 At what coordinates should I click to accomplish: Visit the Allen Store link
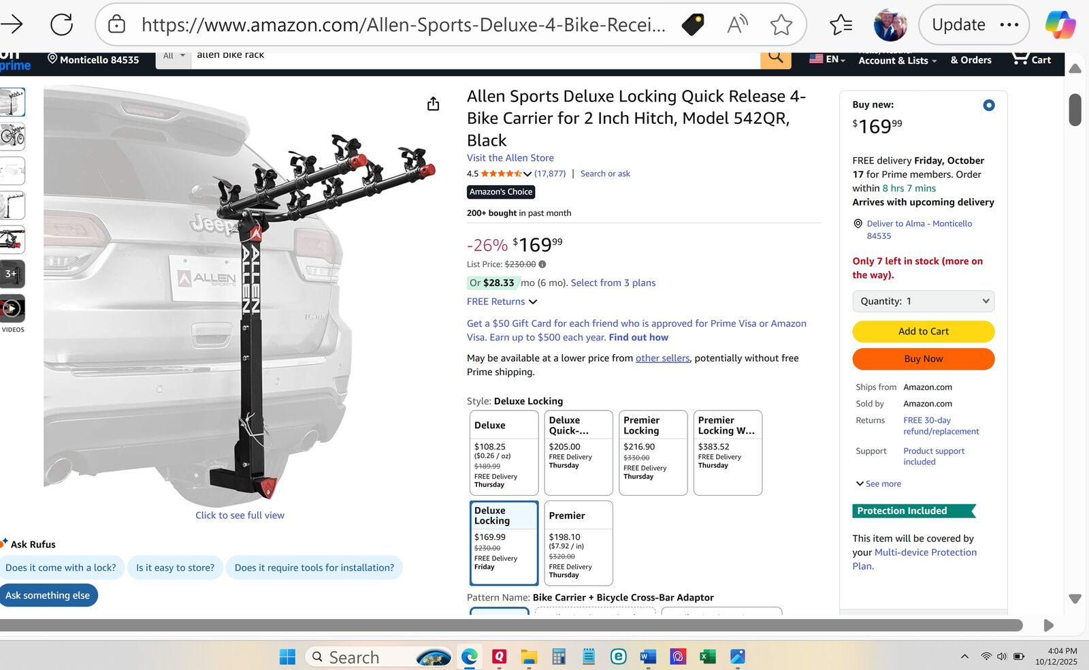tap(510, 158)
